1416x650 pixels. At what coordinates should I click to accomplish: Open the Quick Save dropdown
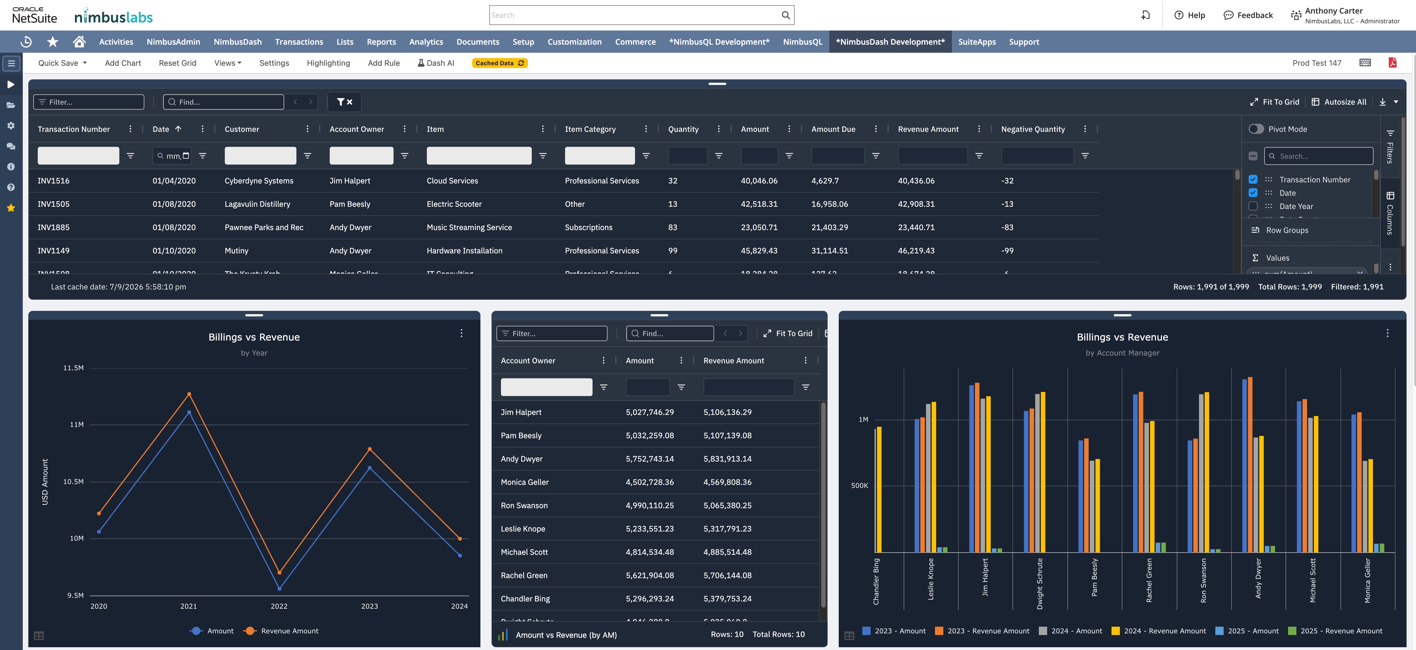pos(63,63)
